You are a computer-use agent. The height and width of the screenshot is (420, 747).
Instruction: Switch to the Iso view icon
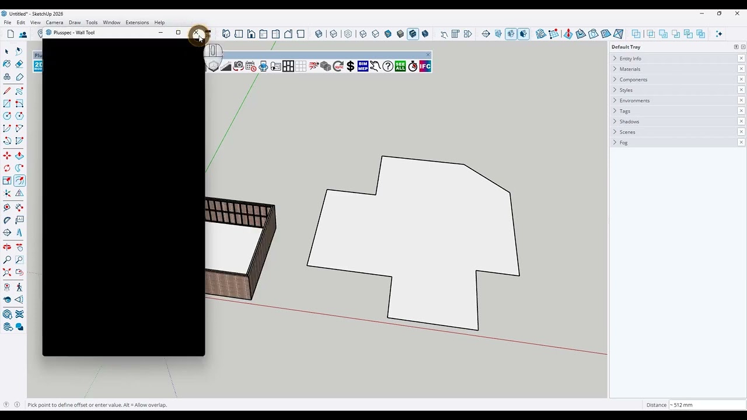226,34
